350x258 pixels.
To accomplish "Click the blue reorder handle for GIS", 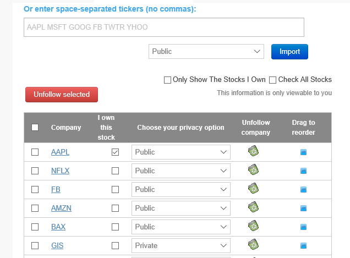I will tap(303, 246).
